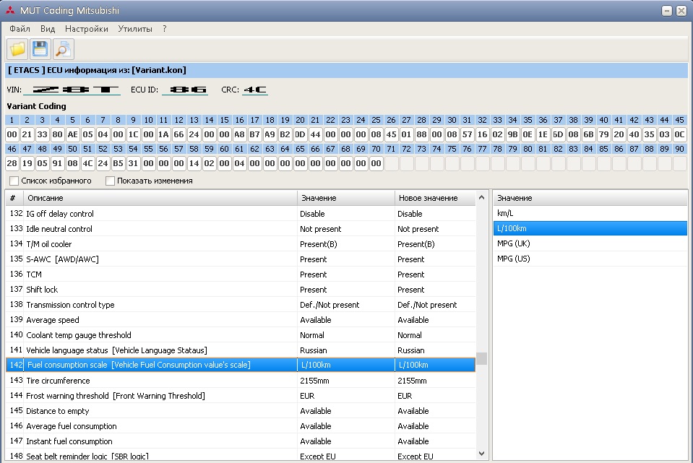
Task: Open the Вид menu
Action: [x=48, y=29]
